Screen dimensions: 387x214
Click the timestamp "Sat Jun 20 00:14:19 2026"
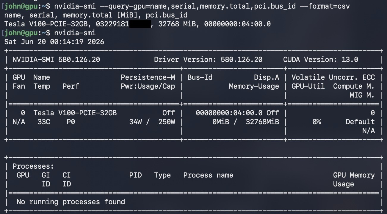click(54, 41)
